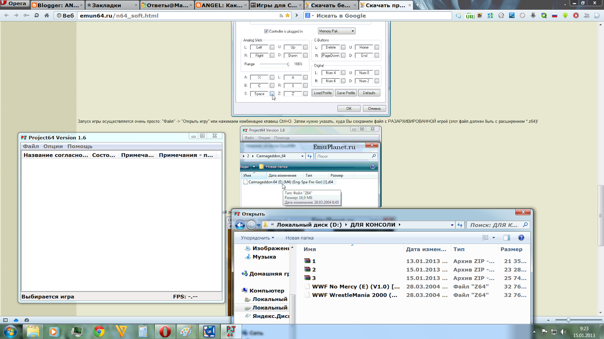
Task: Open a new Opera tab with plus button
Action: coord(418,5)
